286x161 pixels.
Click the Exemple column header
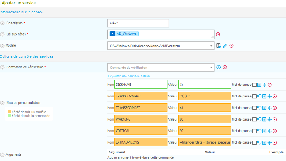coord(276,152)
